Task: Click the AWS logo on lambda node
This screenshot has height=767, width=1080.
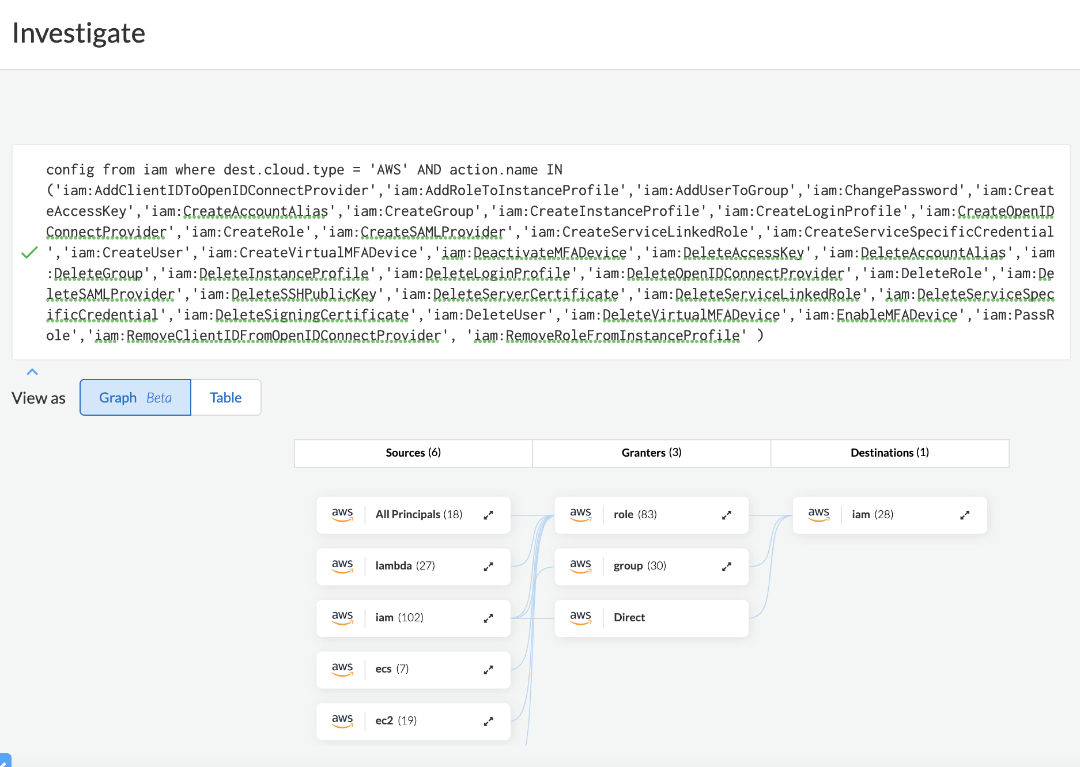Action: click(342, 565)
